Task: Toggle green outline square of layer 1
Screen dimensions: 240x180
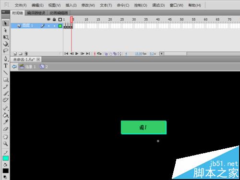Action: (x=60, y=26)
